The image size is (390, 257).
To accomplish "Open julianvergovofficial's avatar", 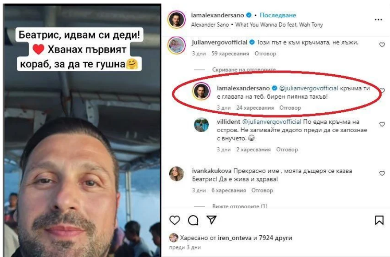I will tap(176, 45).
